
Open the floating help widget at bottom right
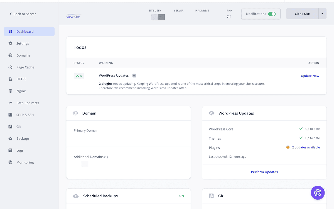(318, 193)
